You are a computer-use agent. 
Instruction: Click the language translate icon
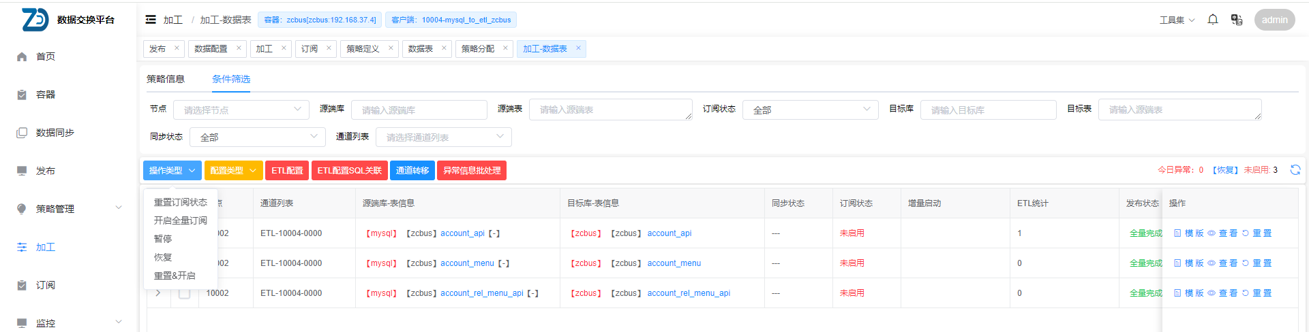pos(1236,20)
